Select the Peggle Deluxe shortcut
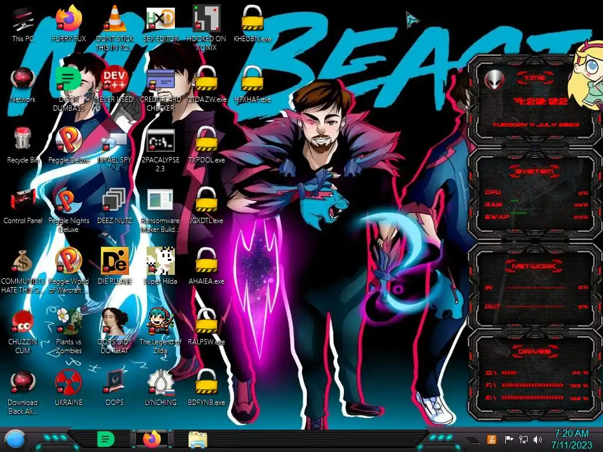This screenshot has height=452, width=603. click(68, 145)
